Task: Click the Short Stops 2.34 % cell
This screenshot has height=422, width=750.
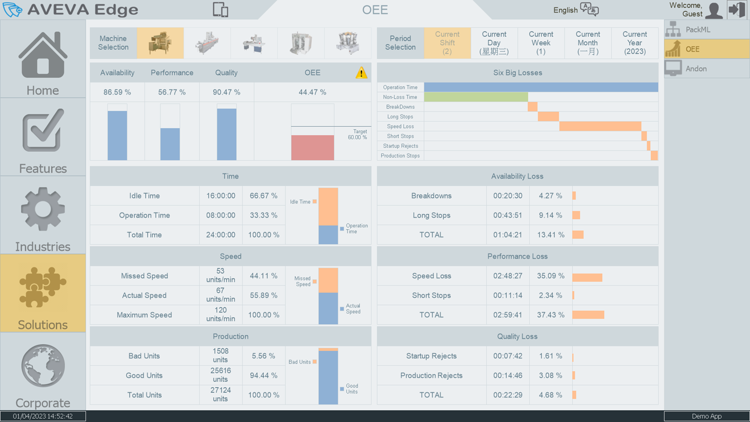Action: (550, 295)
